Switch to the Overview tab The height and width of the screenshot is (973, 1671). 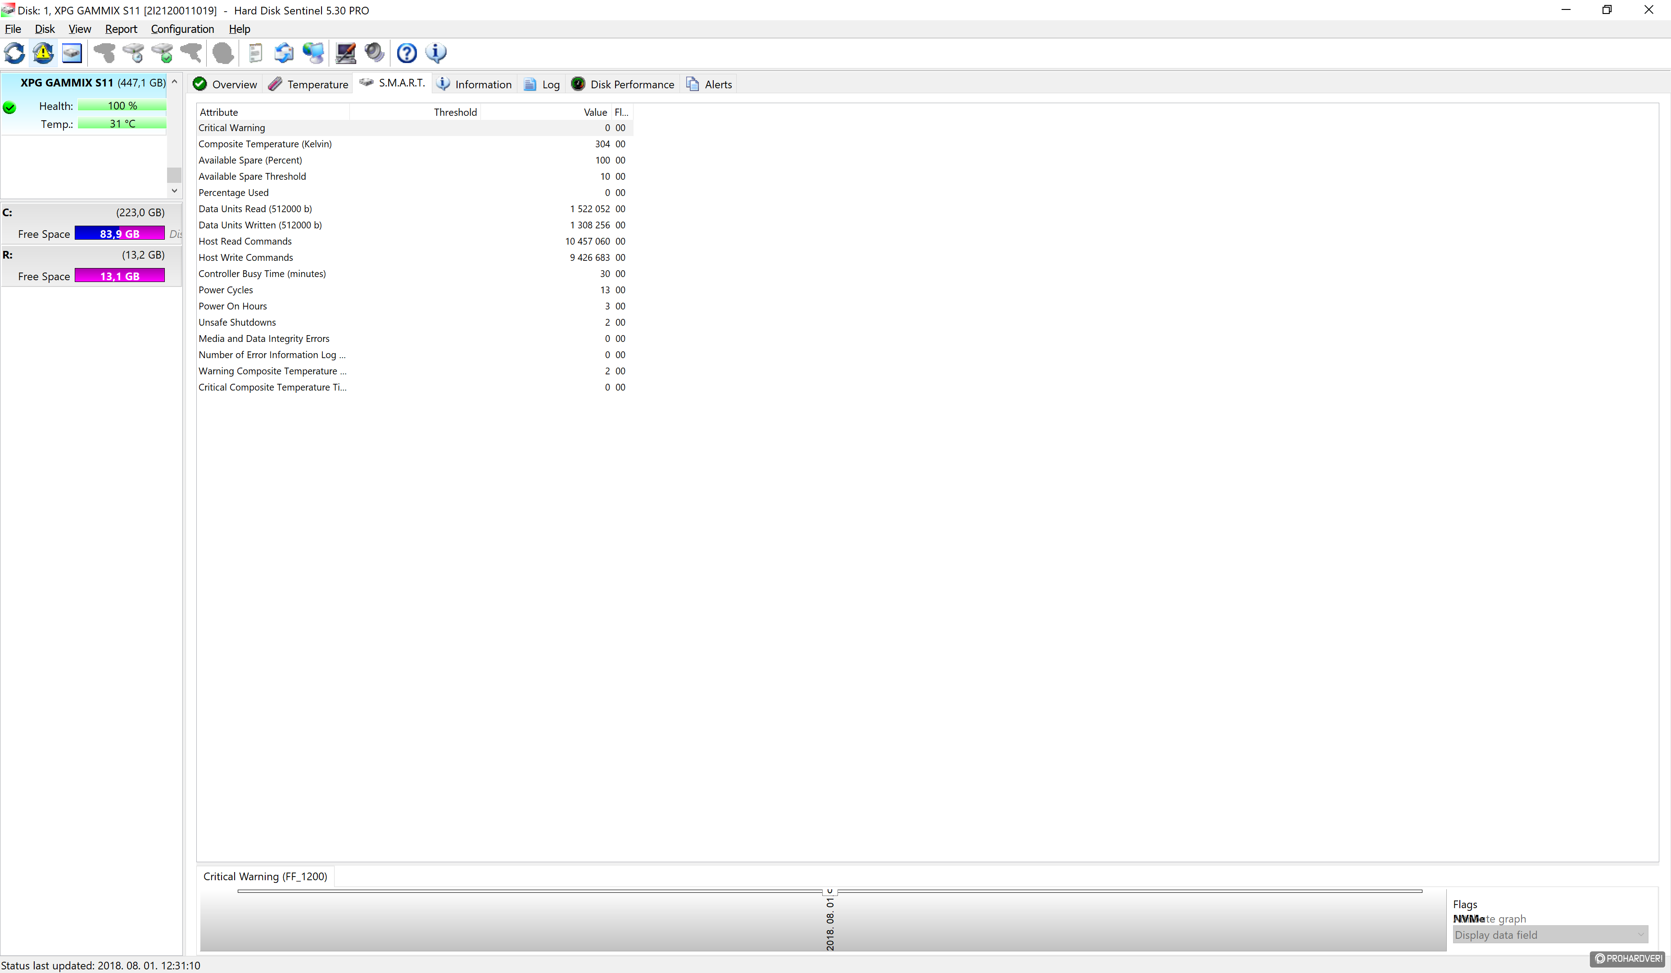(225, 84)
